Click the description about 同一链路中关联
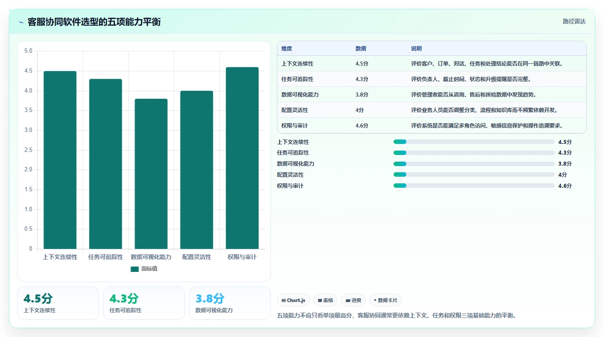 coord(487,64)
